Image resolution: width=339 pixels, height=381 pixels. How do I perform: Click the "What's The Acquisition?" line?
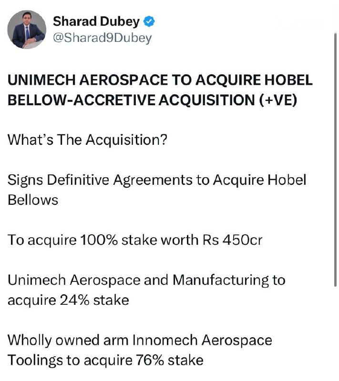pyautogui.click(x=88, y=141)
